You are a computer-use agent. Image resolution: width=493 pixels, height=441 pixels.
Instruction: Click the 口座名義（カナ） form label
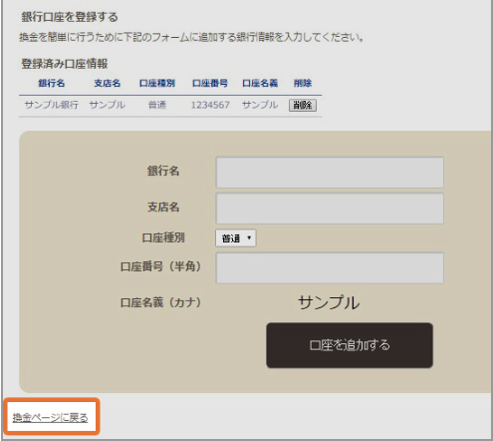[160, 302]
